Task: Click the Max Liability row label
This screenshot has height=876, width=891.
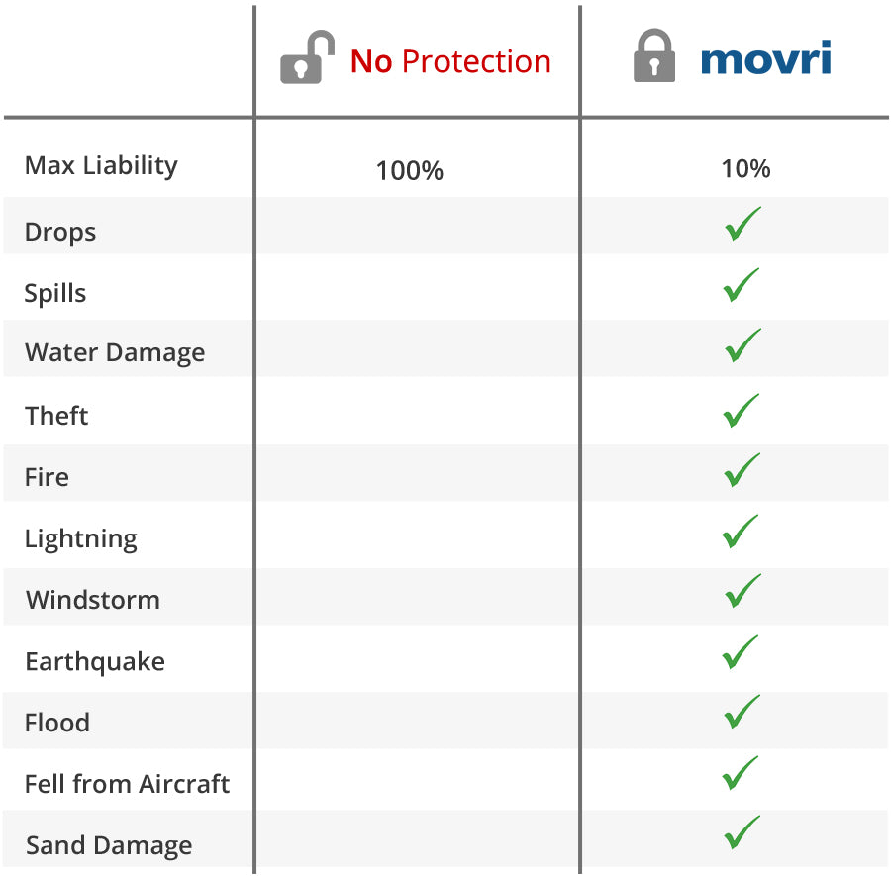Action: (101, 165)
